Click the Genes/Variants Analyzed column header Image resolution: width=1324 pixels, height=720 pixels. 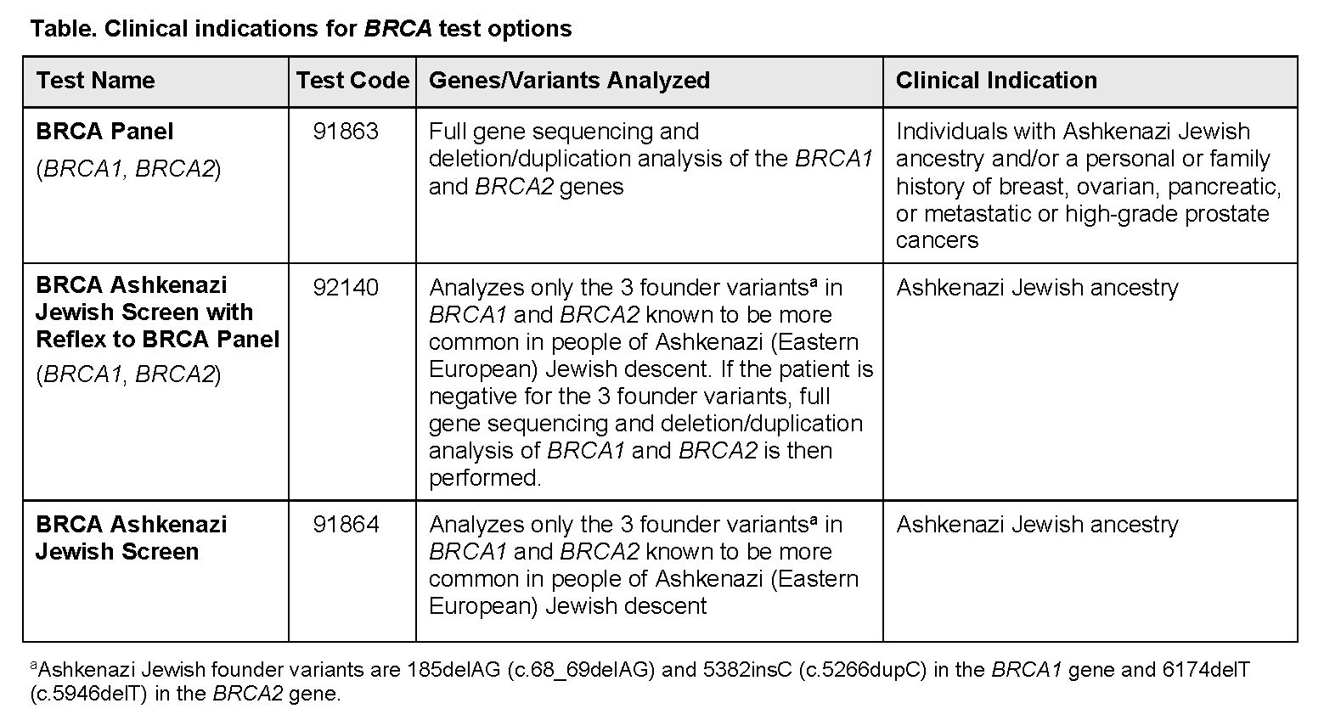coord(569,81)
